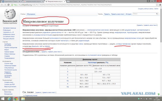Open the Ka band table link
The width and height of the screenshot is (162, 101).
pos(68,87)
